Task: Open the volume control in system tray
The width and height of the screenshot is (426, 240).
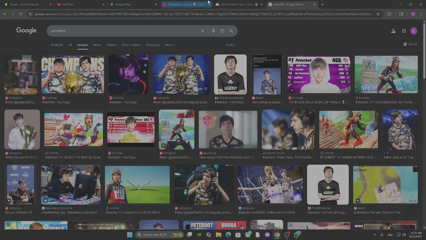Action: [404, 235]
